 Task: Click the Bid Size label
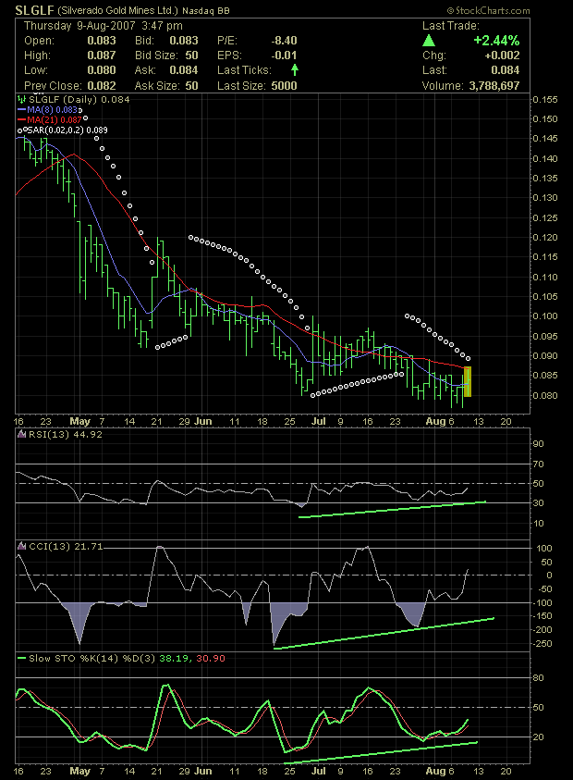tap(154, 56)
